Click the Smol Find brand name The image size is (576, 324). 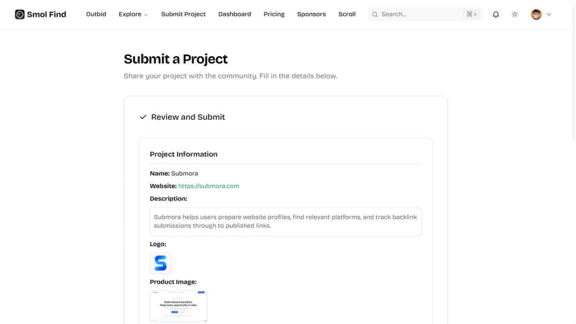[x=47, y=15]
